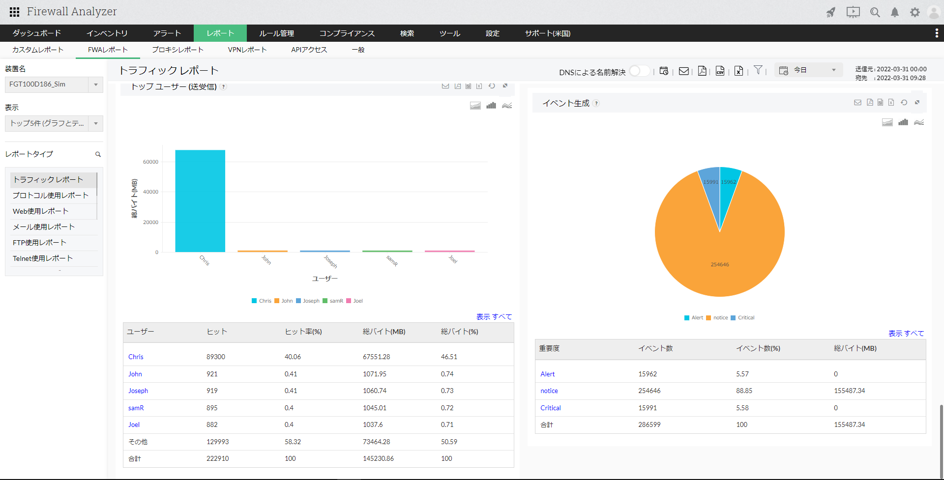Export the traffic report as CSV from the top toolbar
Image resolution: width=944 pixels, height=480 pixels.
[720, 71]
